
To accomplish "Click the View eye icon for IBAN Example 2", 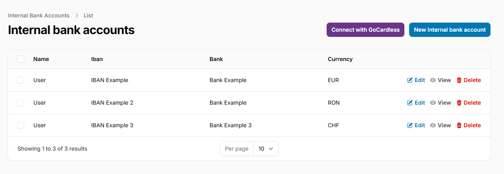I will tap(433, 103).
